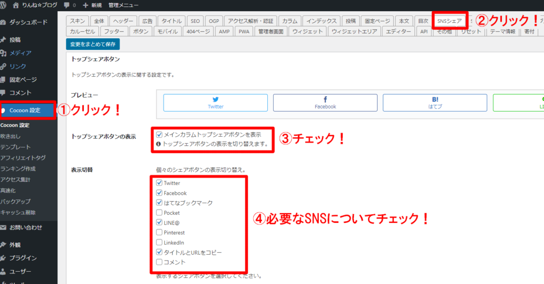Click the Twitter share button preview

coord(216,103)
